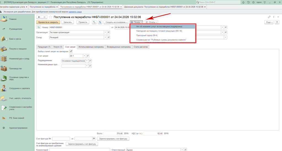Click the open-form icon next to Счет затрат

(88, 56)
